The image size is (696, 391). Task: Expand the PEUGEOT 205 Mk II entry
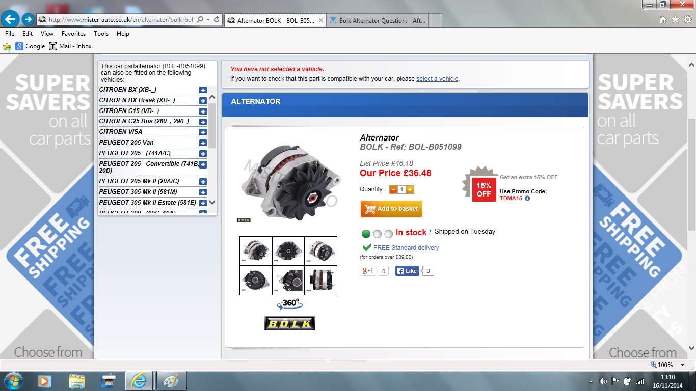[203, 182]
